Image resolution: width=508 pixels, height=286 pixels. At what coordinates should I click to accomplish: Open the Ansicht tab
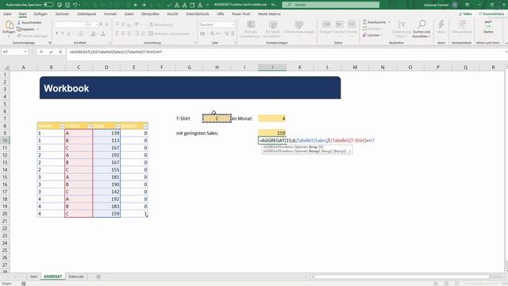(x=172, y=14)
